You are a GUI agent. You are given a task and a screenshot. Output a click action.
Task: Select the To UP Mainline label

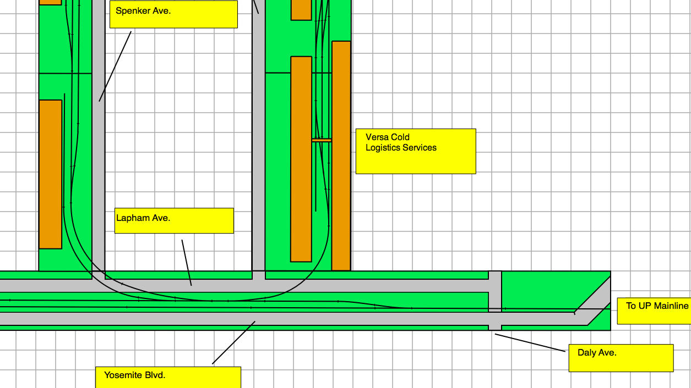tap(654, 311)
